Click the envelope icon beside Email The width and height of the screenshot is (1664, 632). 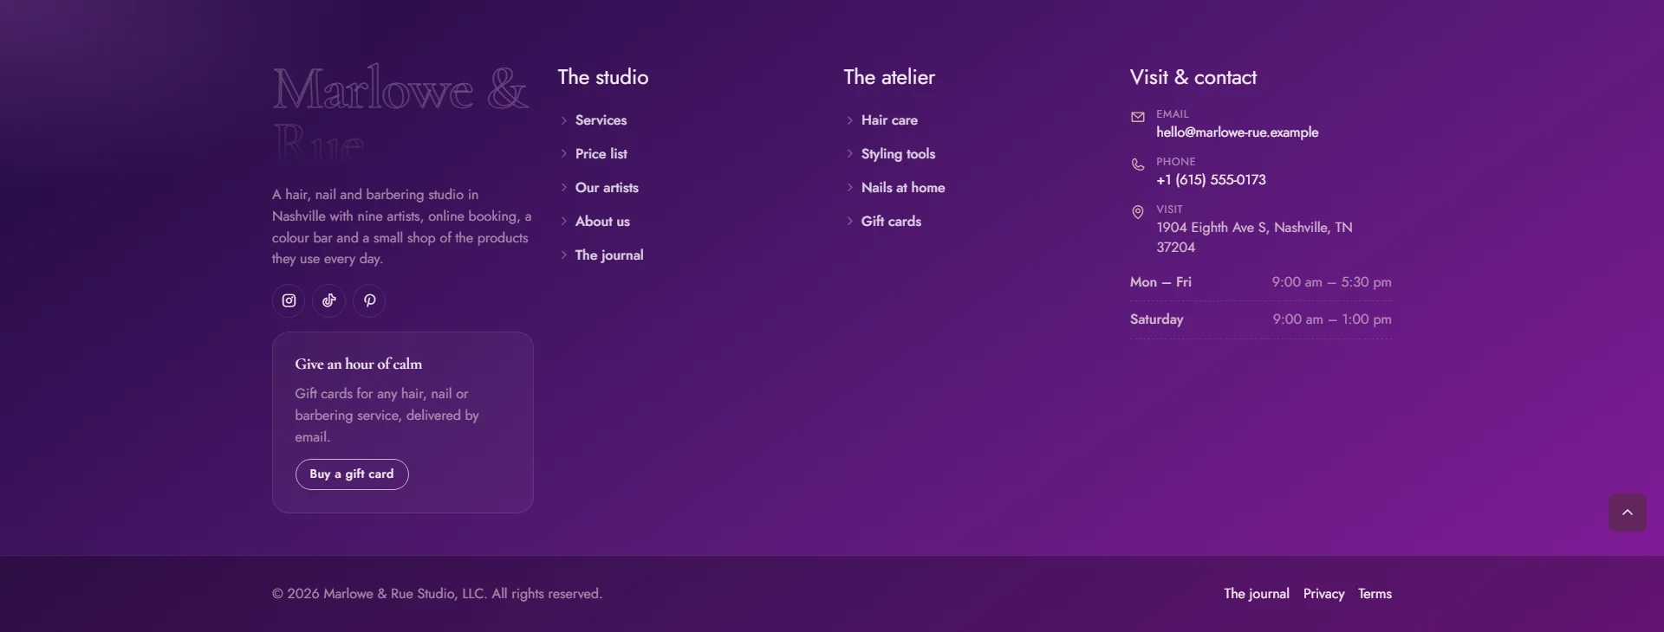click(1138, 118)
